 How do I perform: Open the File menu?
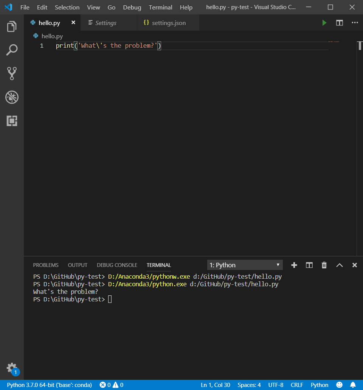25,8
